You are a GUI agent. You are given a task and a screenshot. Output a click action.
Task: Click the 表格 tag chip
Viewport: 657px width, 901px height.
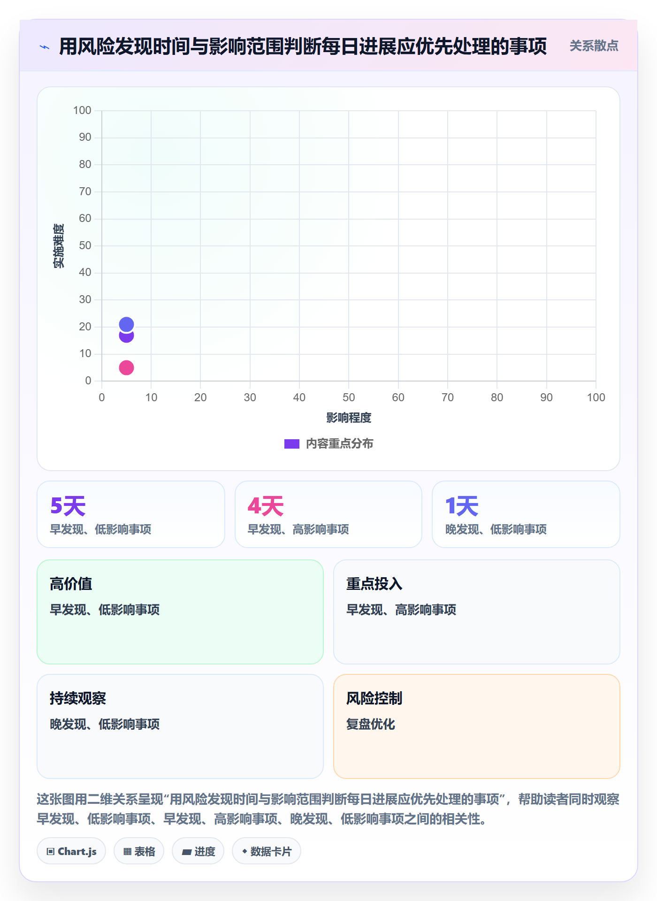click(x=139, y=851)
